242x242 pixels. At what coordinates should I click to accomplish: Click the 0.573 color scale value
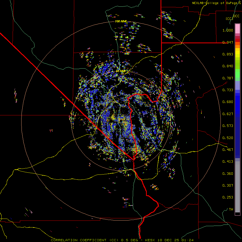(228, 126)
